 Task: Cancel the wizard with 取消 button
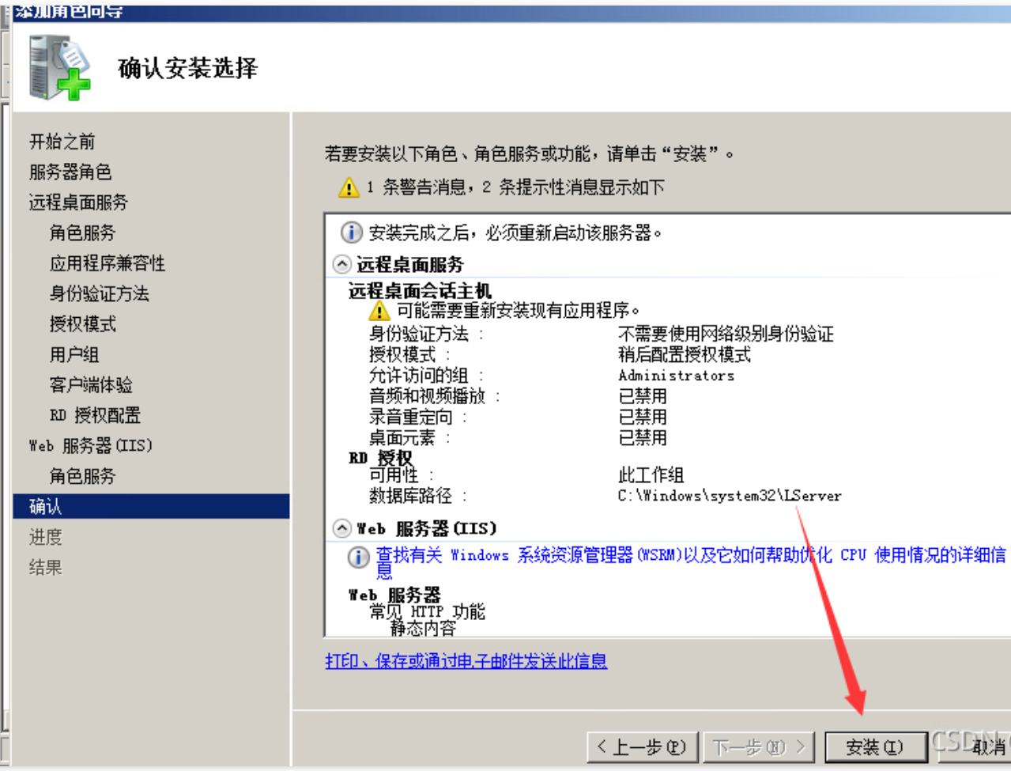988,746
